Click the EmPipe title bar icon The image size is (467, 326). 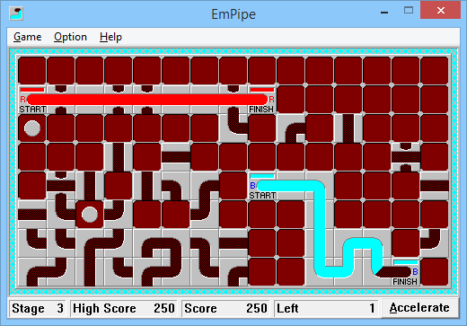16,13
